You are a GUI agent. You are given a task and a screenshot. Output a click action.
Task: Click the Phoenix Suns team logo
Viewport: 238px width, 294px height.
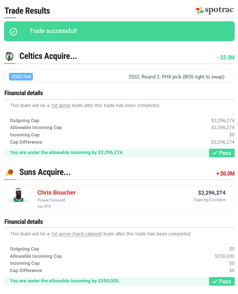click(x=10, y=172)
